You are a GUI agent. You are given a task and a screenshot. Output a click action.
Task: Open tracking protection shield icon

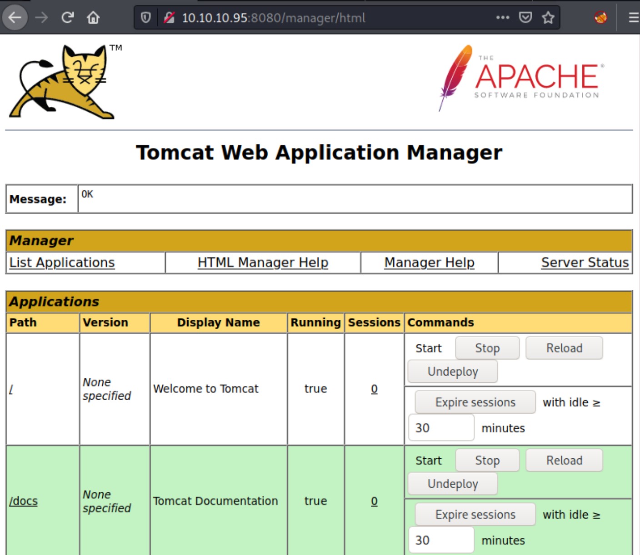pyautogui.click(x=145, y=18)
